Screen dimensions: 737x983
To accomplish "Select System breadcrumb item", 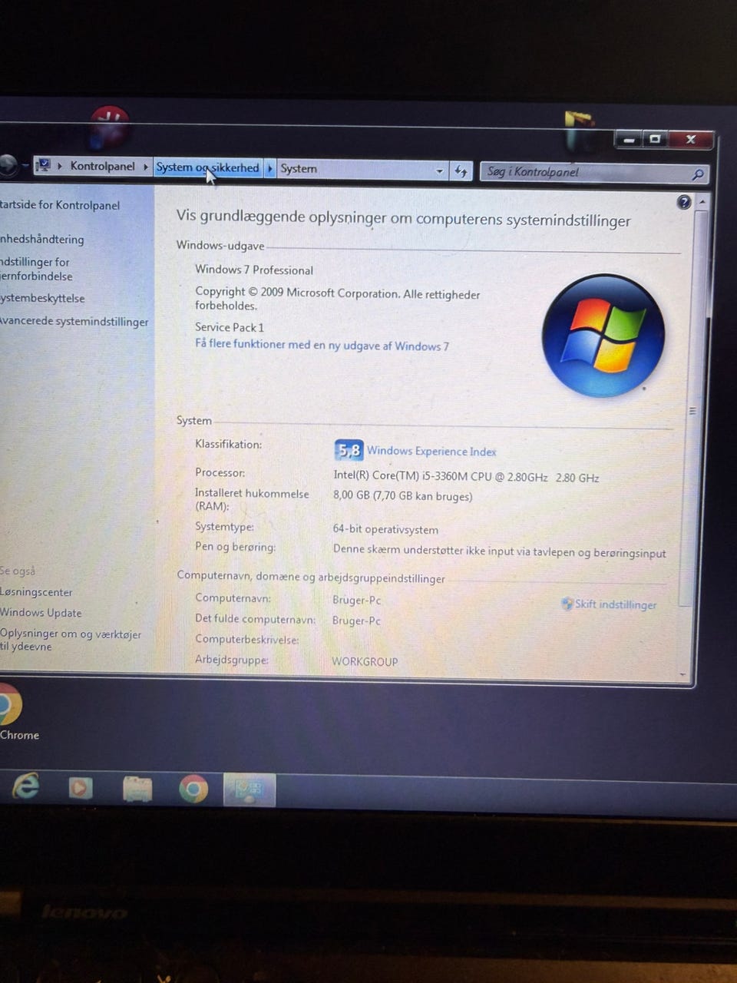I will click(x=299, y=168).
